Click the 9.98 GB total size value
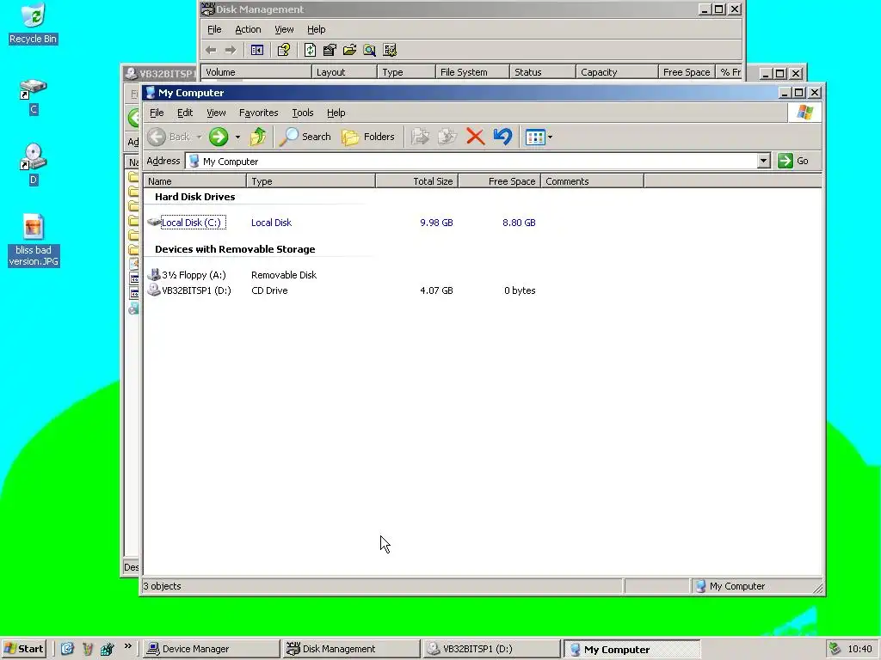This screenshot has width=881, height=660. [x=436, y=223]
